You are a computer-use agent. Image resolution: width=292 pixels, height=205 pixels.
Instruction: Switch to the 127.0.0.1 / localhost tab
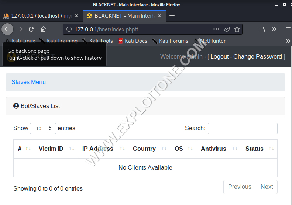(41, 16)
